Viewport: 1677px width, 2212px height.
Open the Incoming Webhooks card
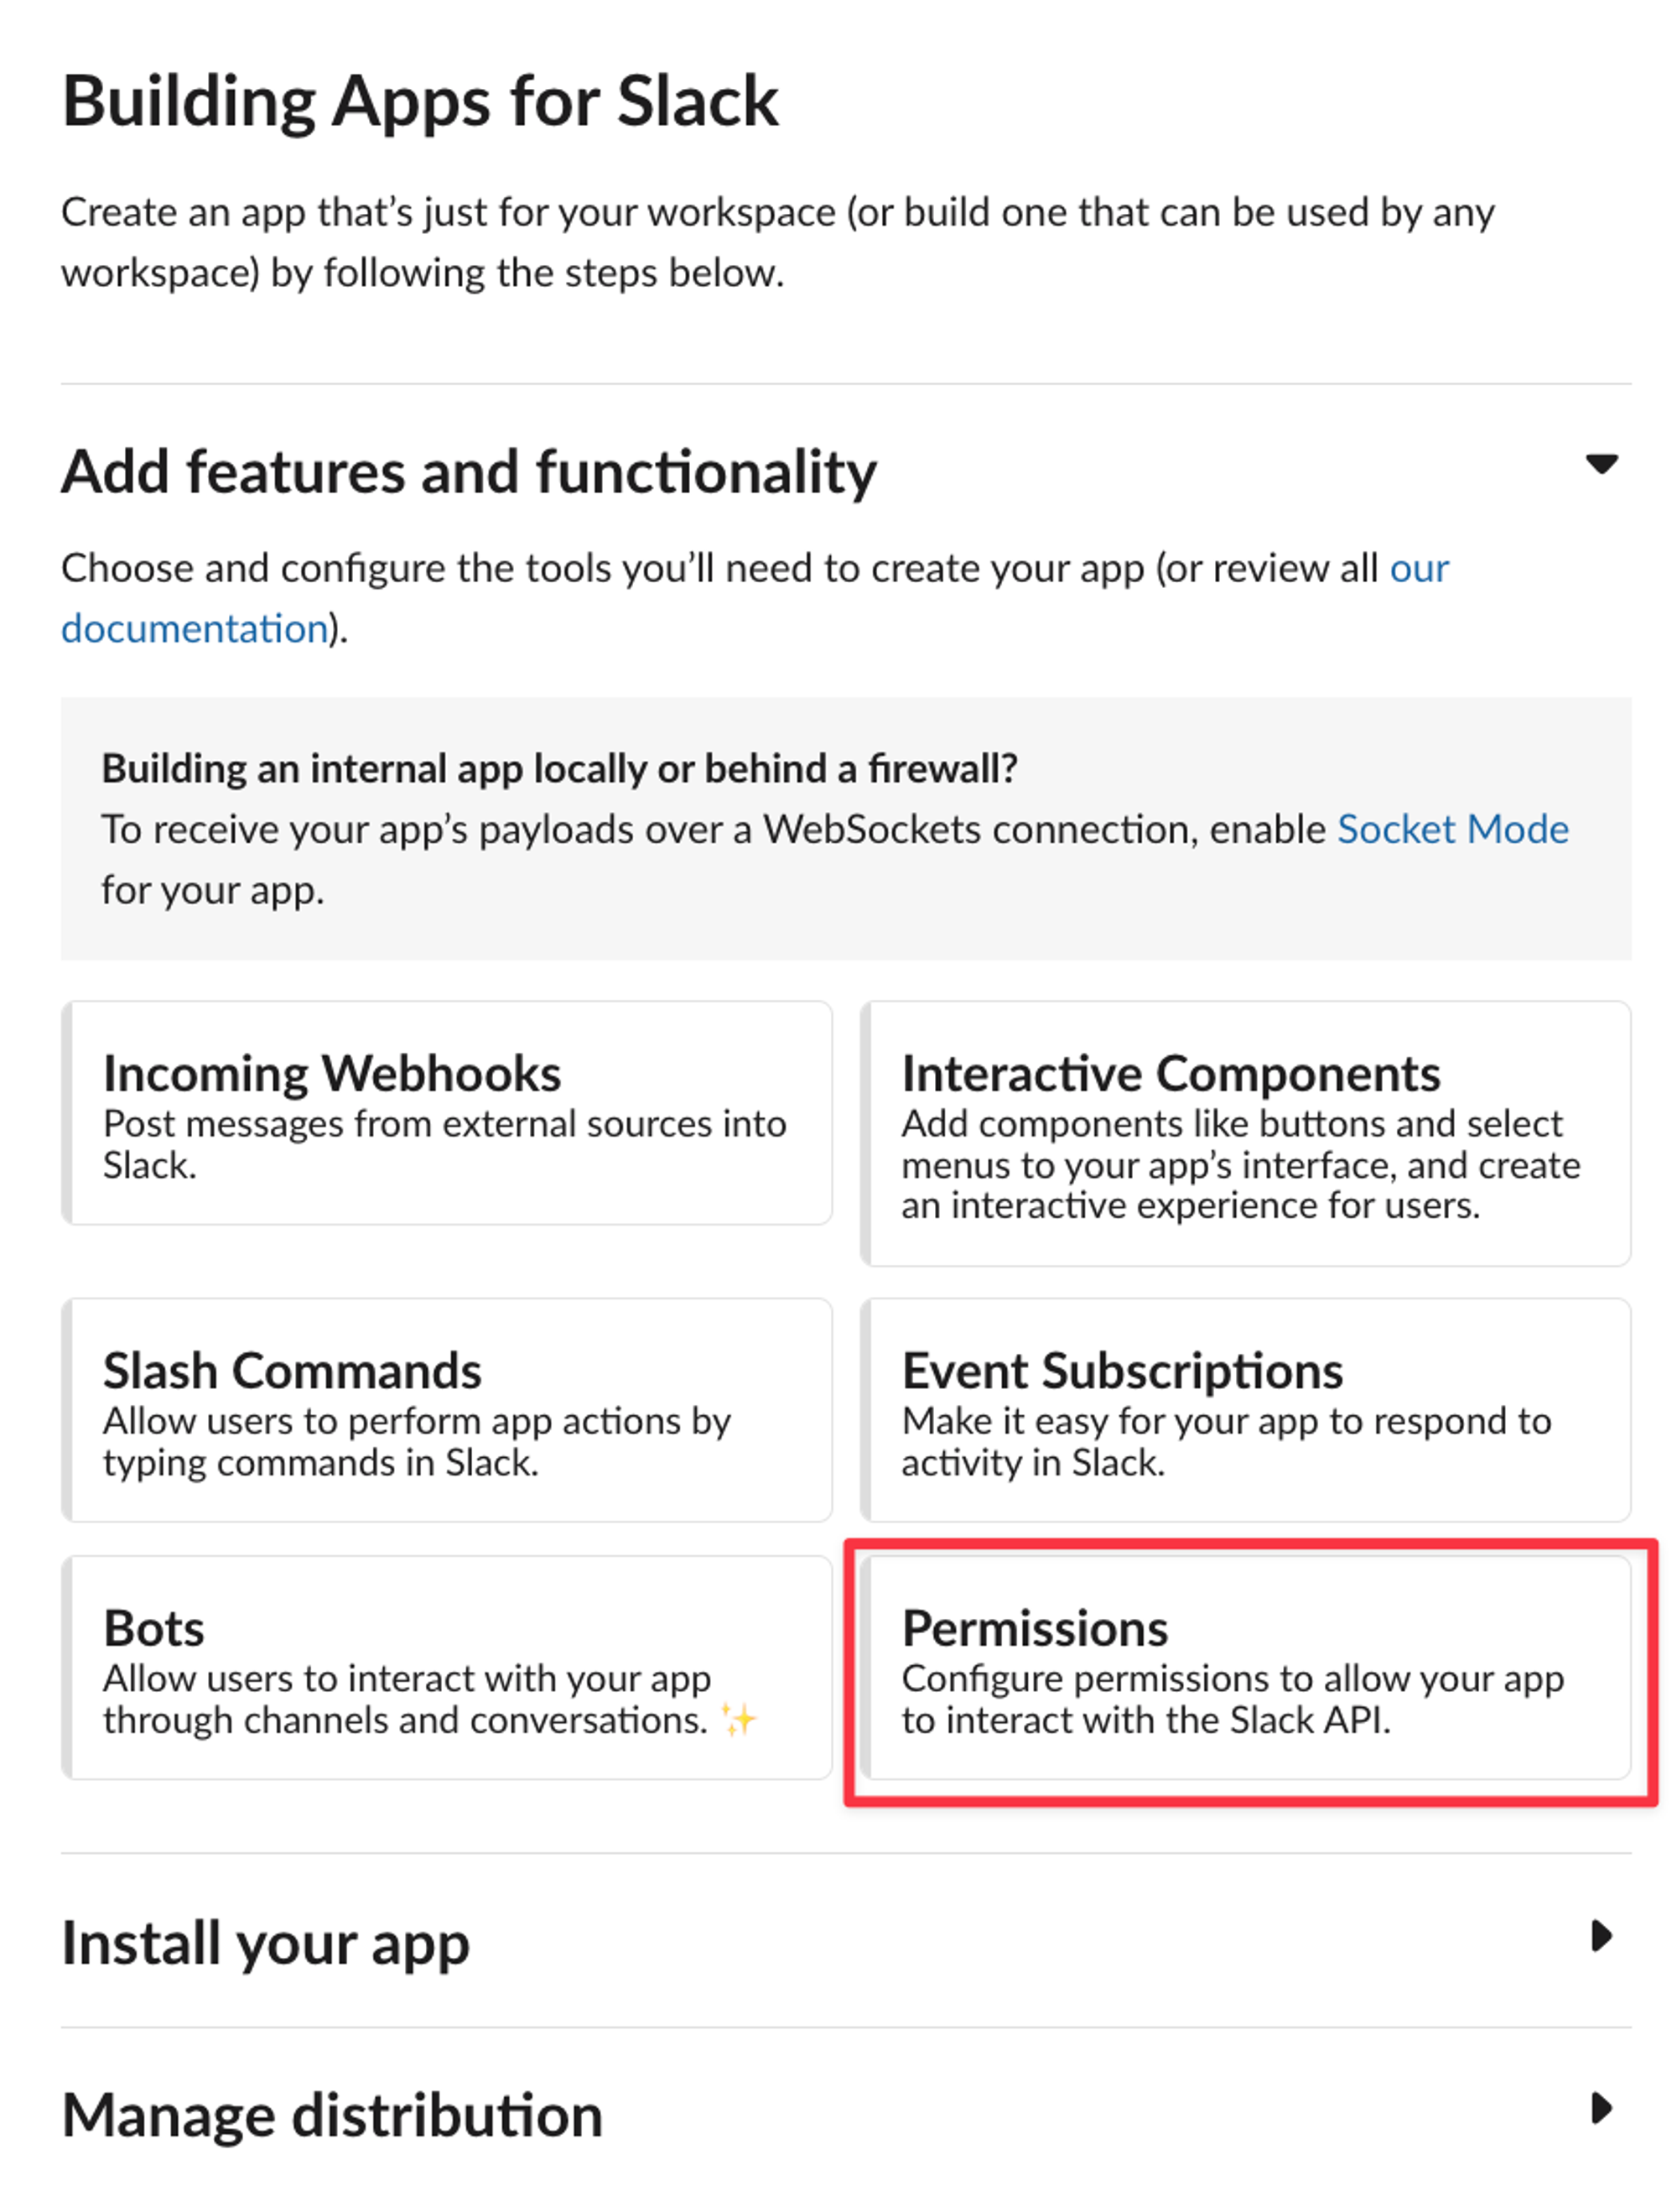(446, 1115)
